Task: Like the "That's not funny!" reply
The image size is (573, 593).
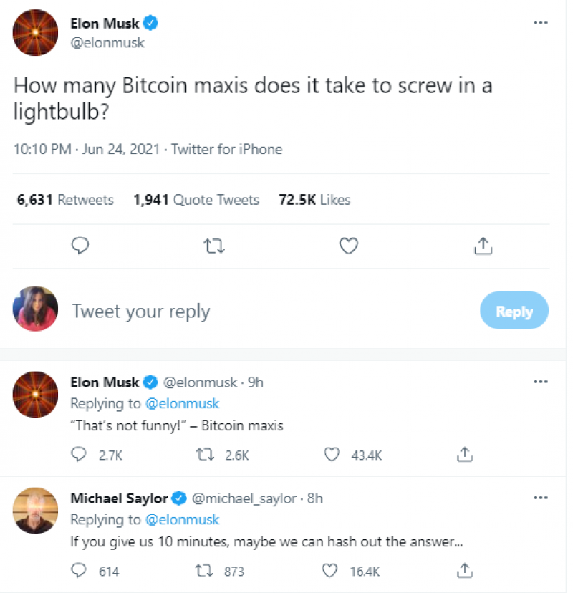Action: [x=331, y=454]
